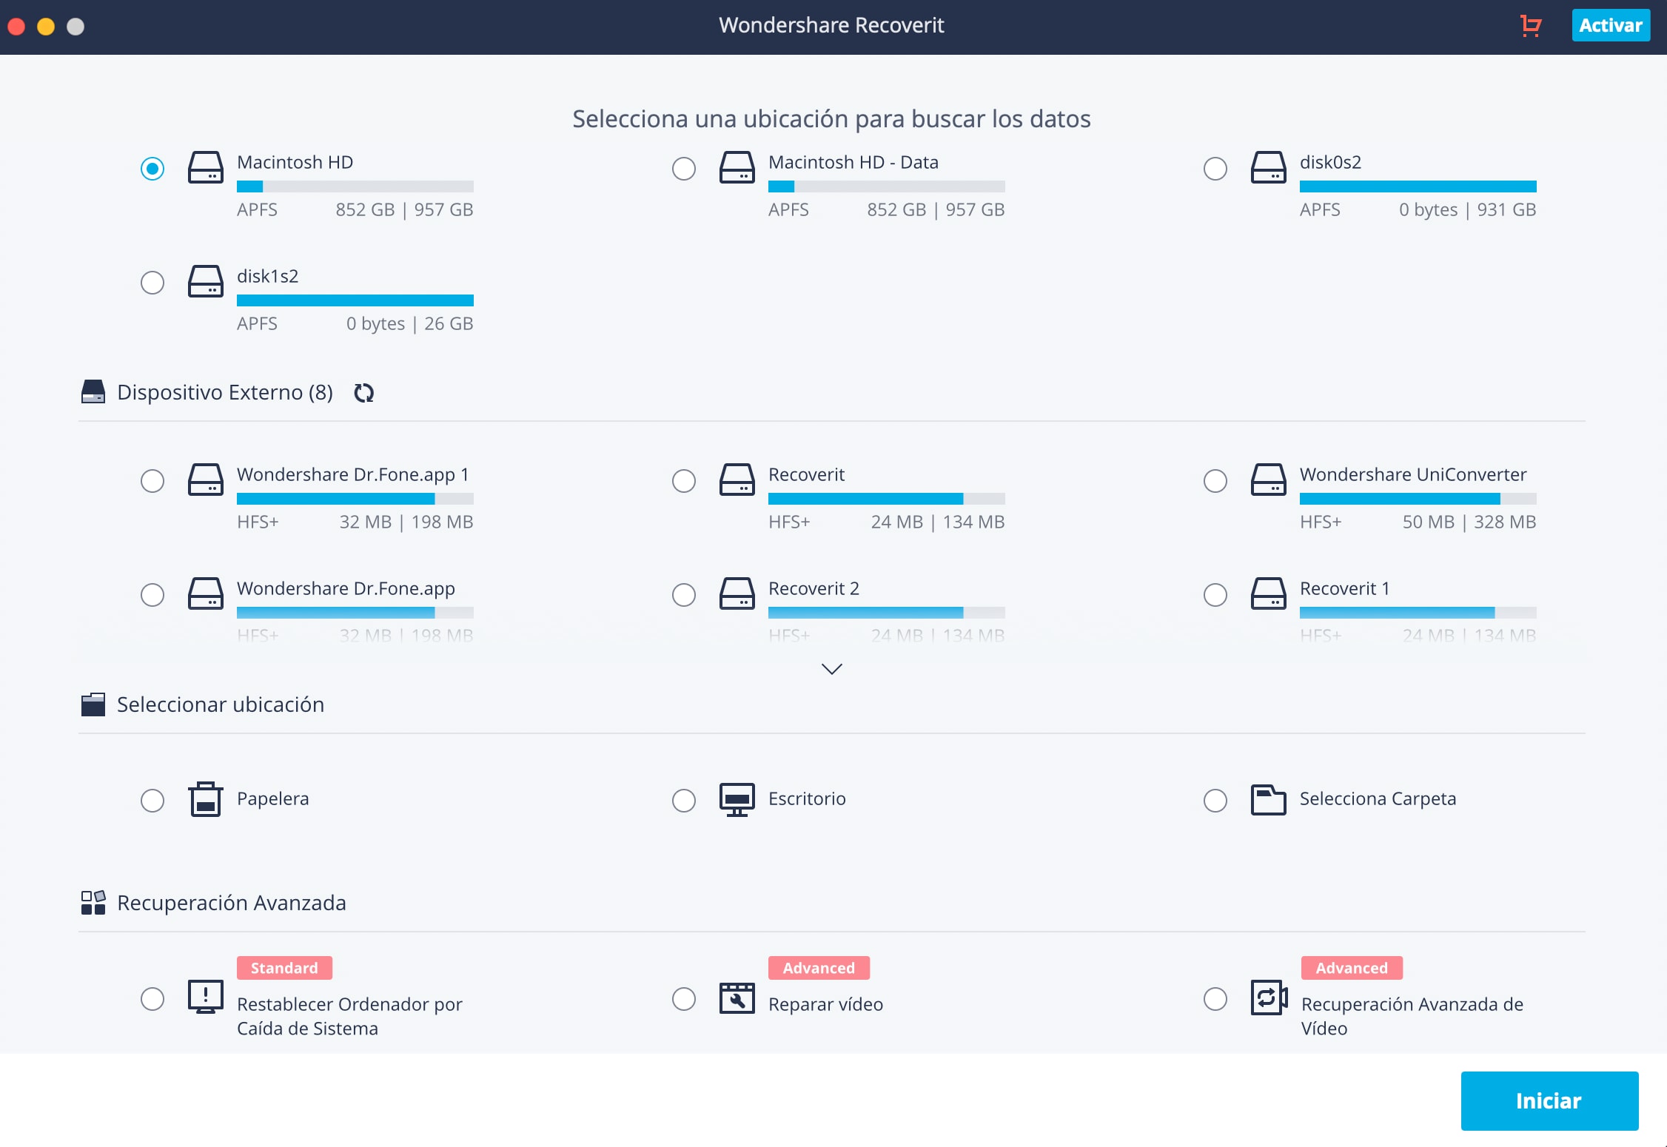Choose the Recoverit volume radio button
1667x1147 pixels.
tap(684, 481)
